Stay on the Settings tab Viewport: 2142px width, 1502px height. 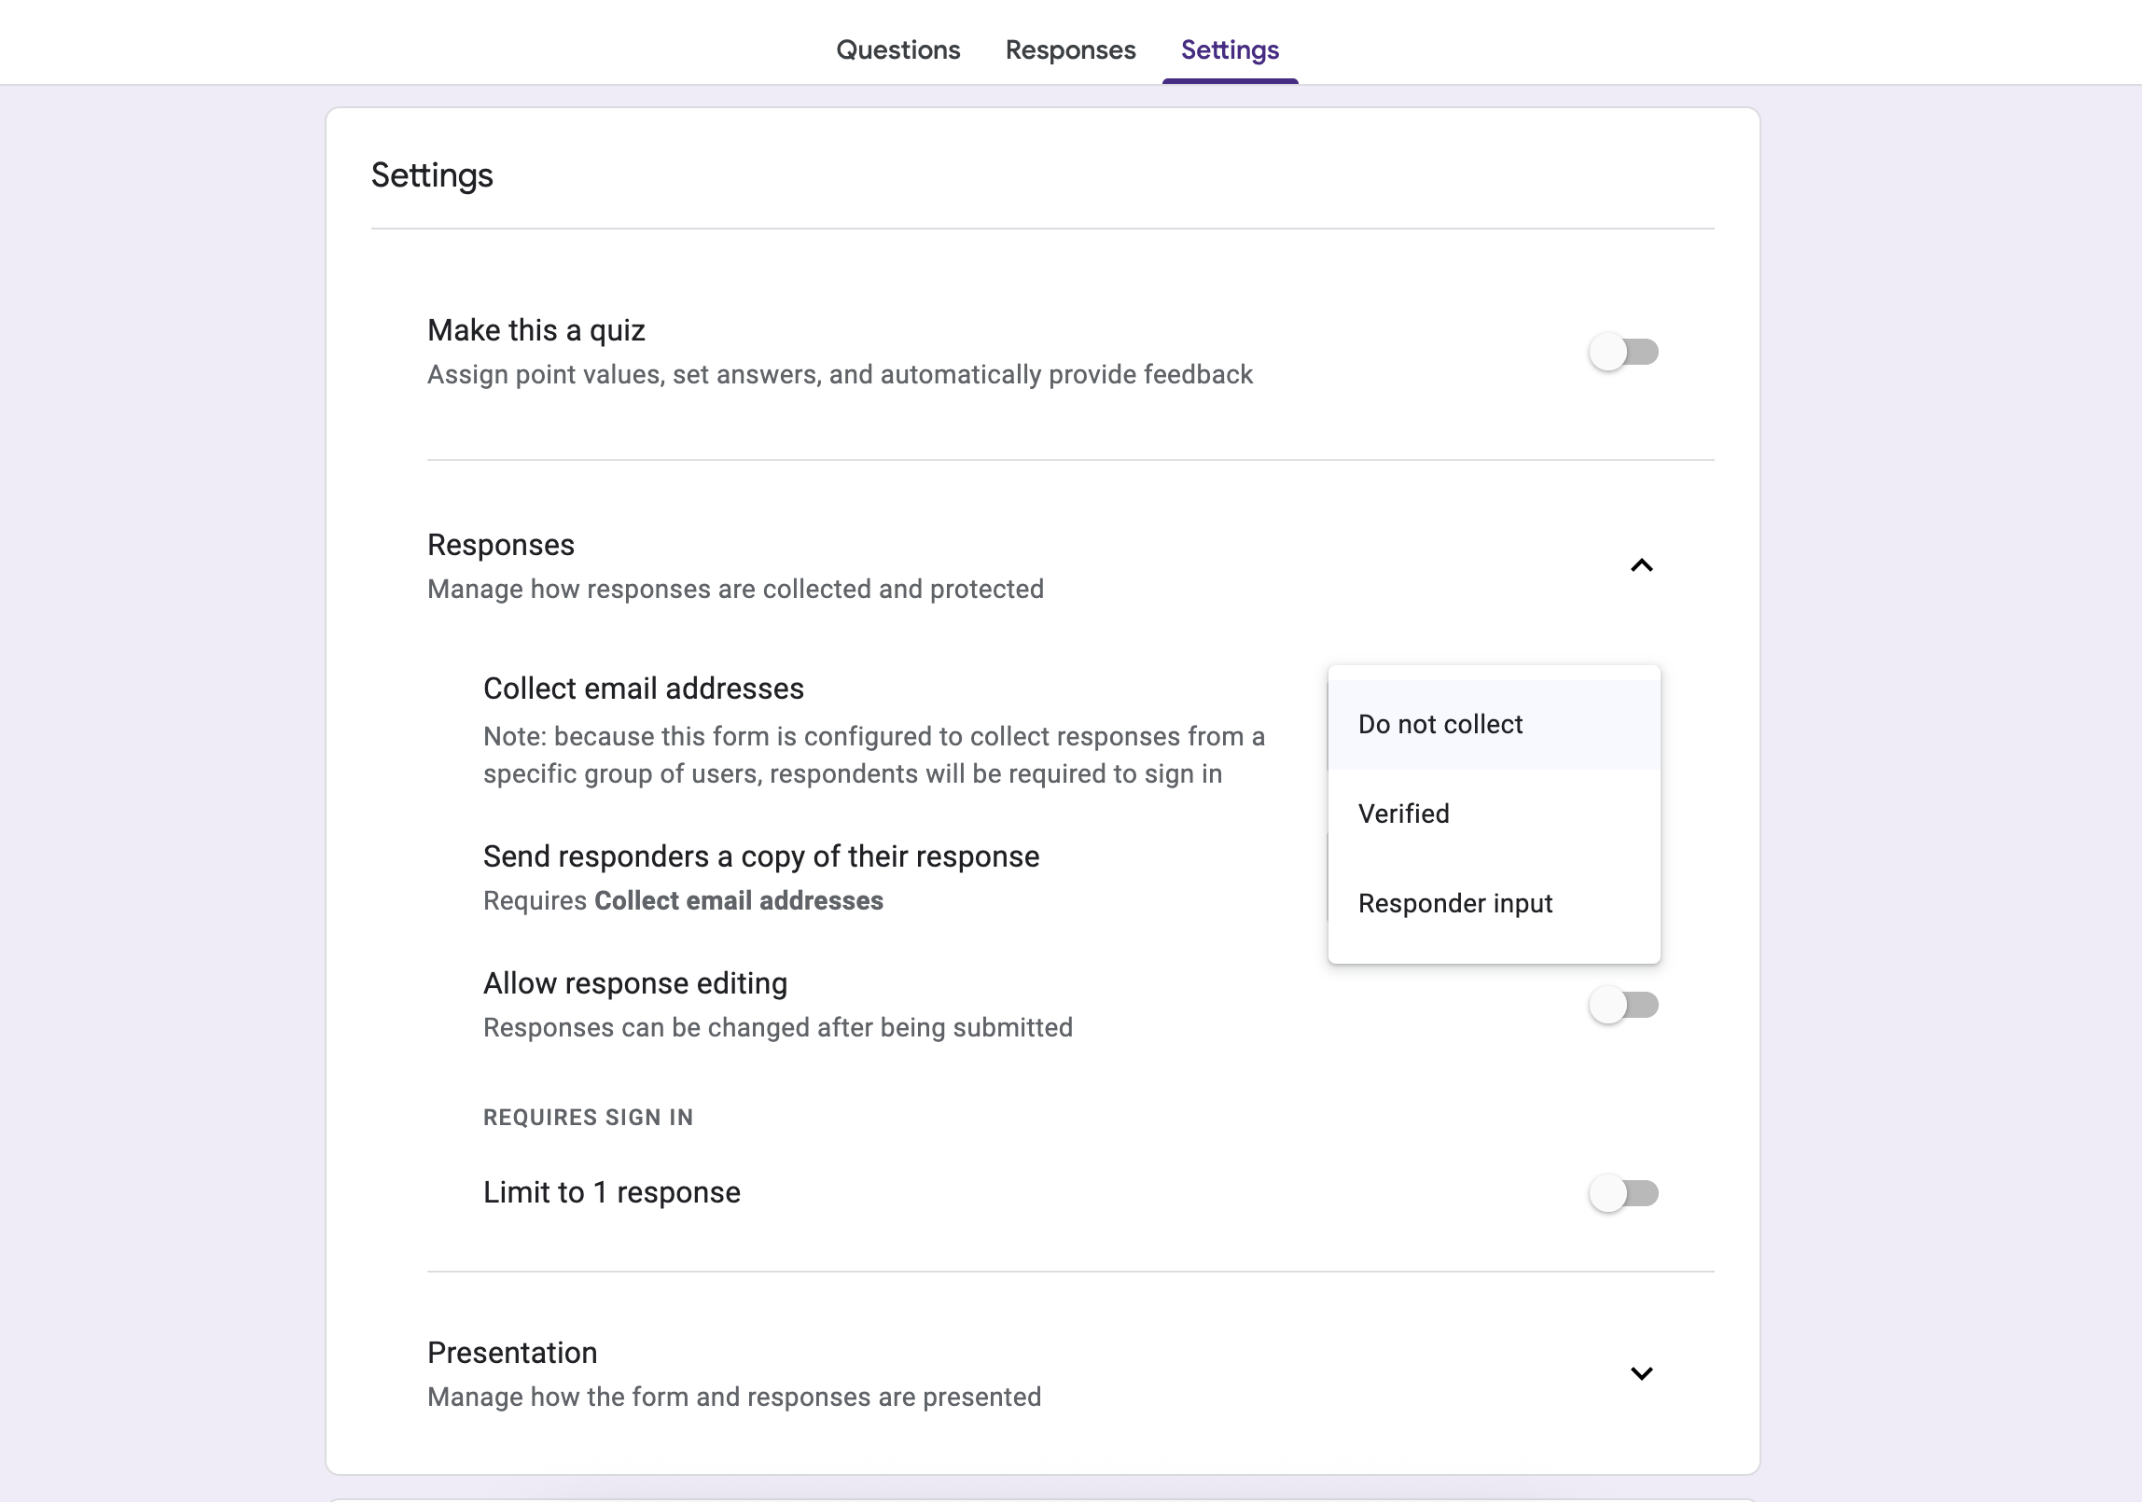click(x=1230, y=49)
